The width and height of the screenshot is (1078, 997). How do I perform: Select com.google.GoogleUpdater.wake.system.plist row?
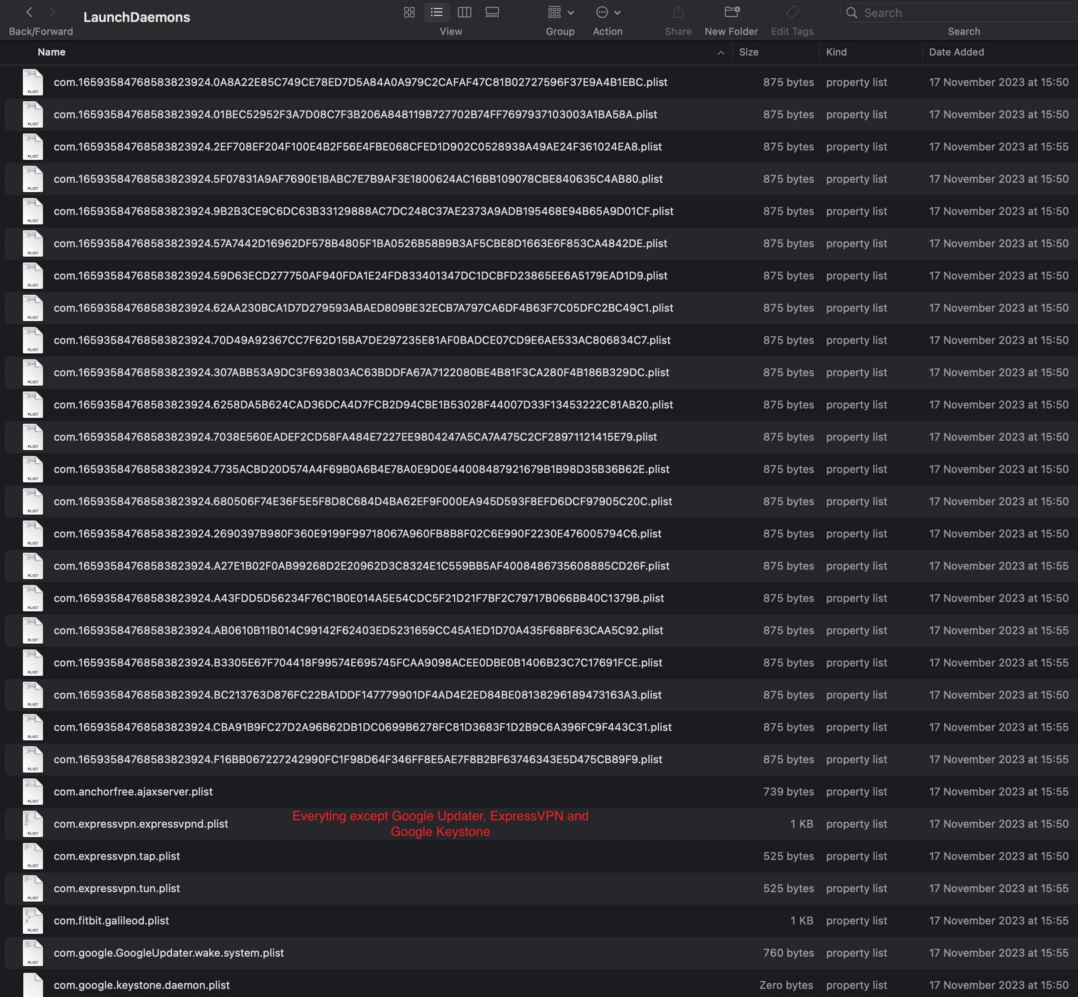[x=169, y=953]
